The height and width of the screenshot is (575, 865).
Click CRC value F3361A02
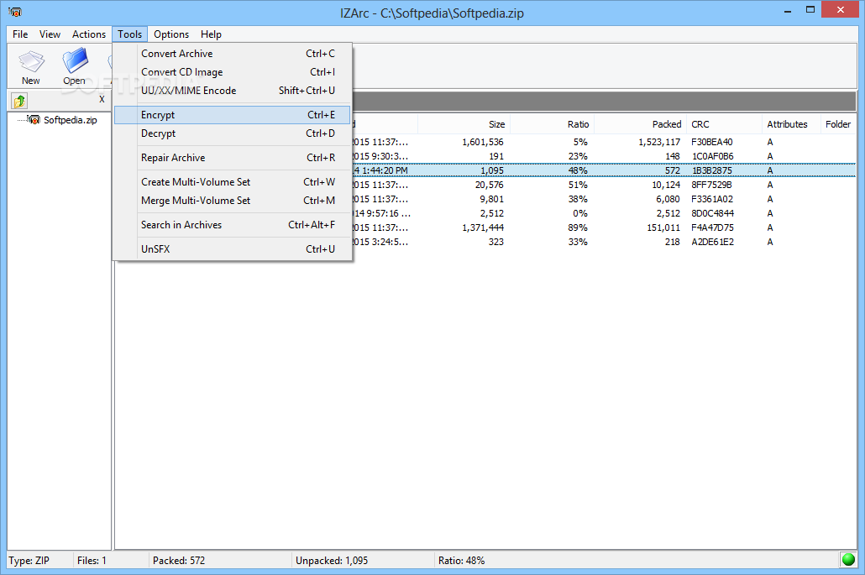pyautogui.click(x=712, y=199)
